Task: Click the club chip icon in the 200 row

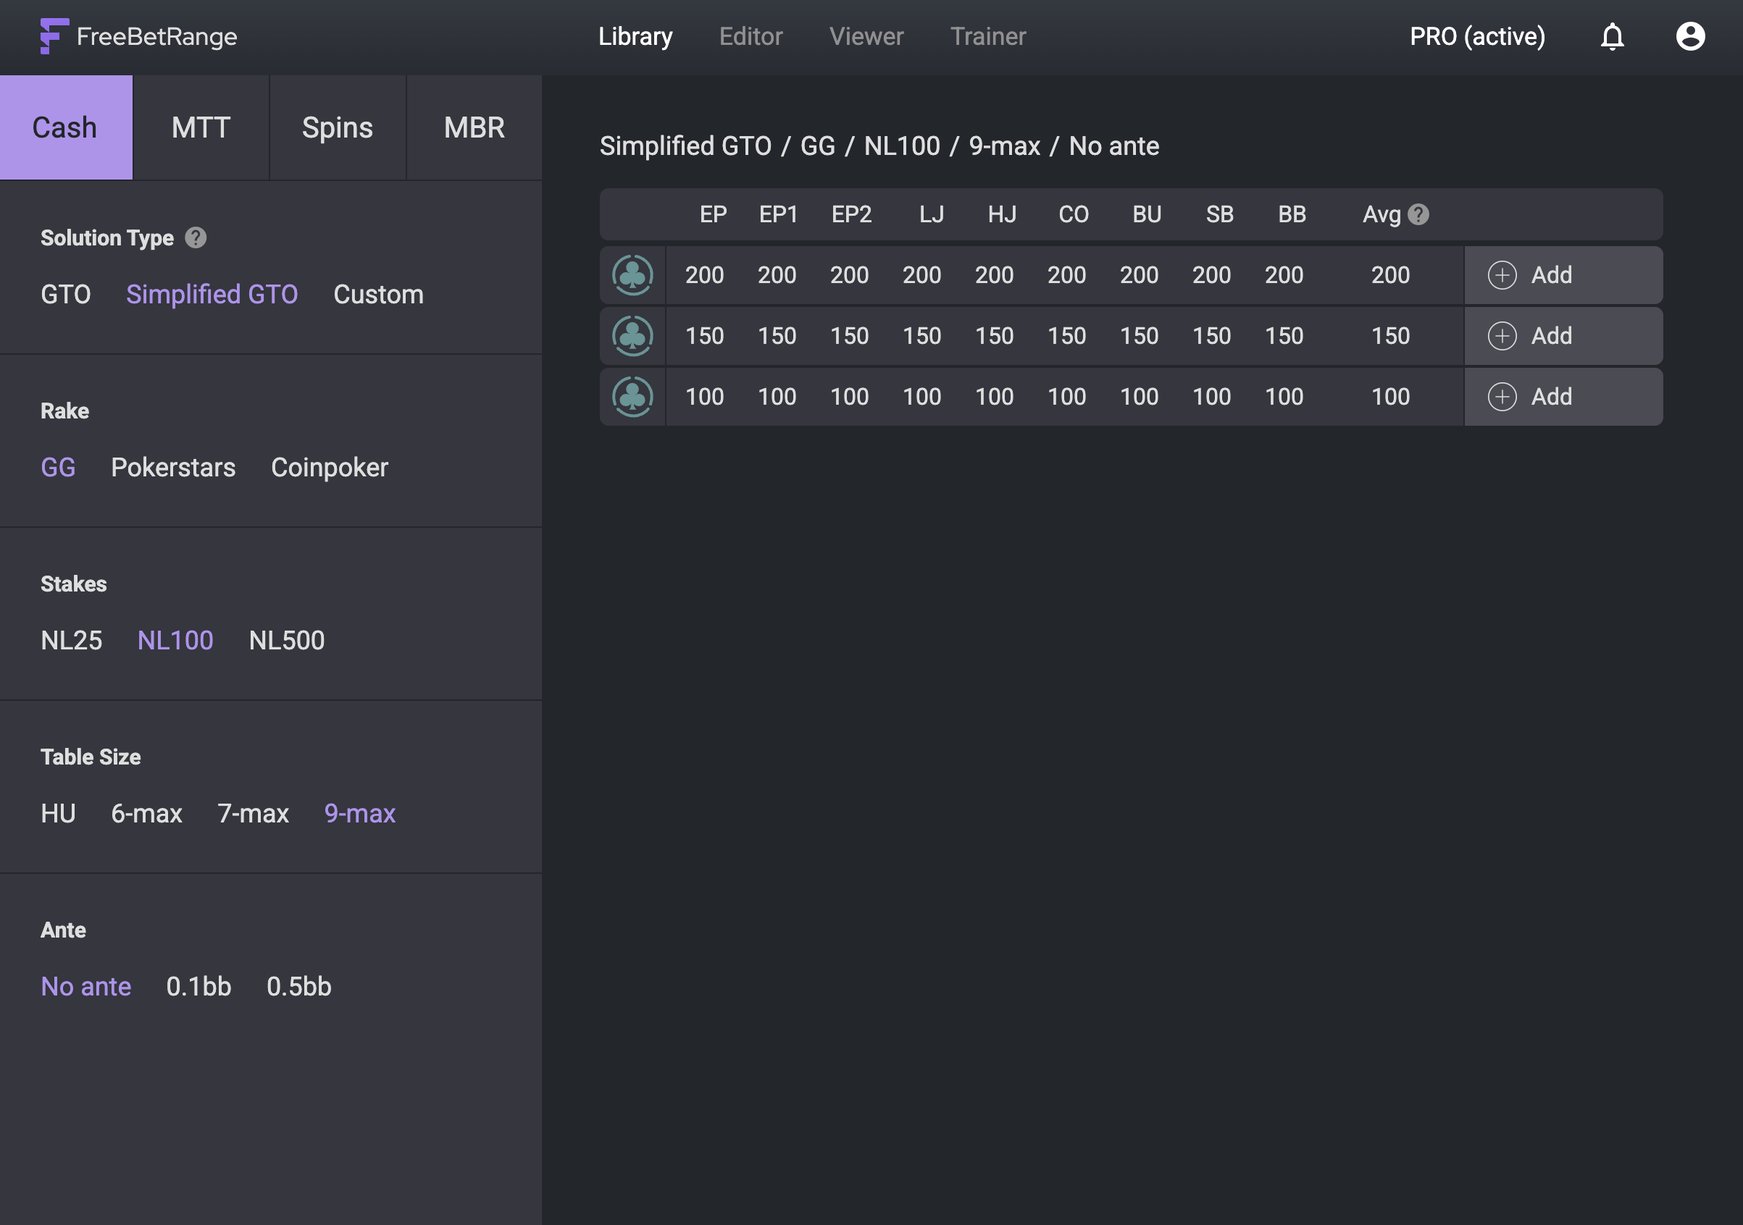Action: point(632,274)
